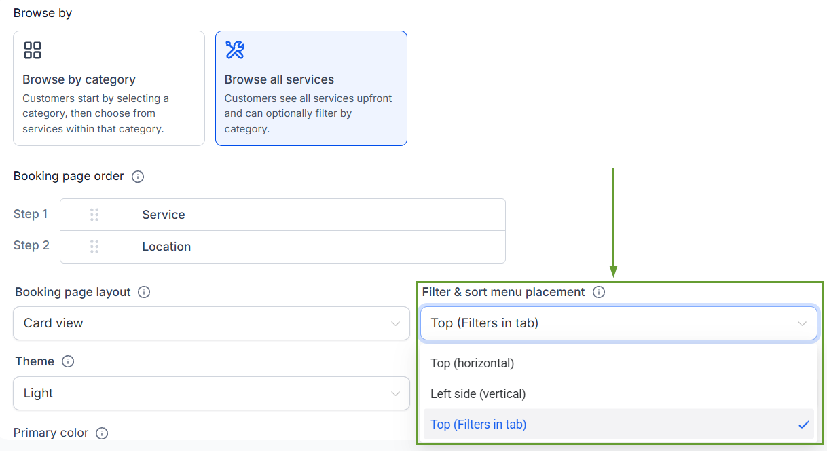Collapse the Top (Filters in tab) dropdown
This screenshot has height=451, width=827.
click(x=619, y=323)
